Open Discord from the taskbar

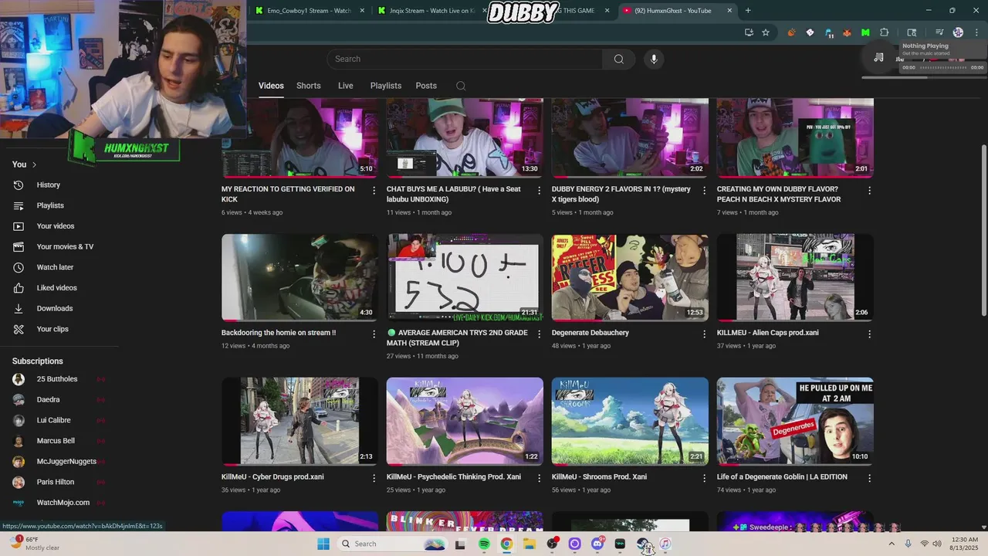click(x=597, y=544)
